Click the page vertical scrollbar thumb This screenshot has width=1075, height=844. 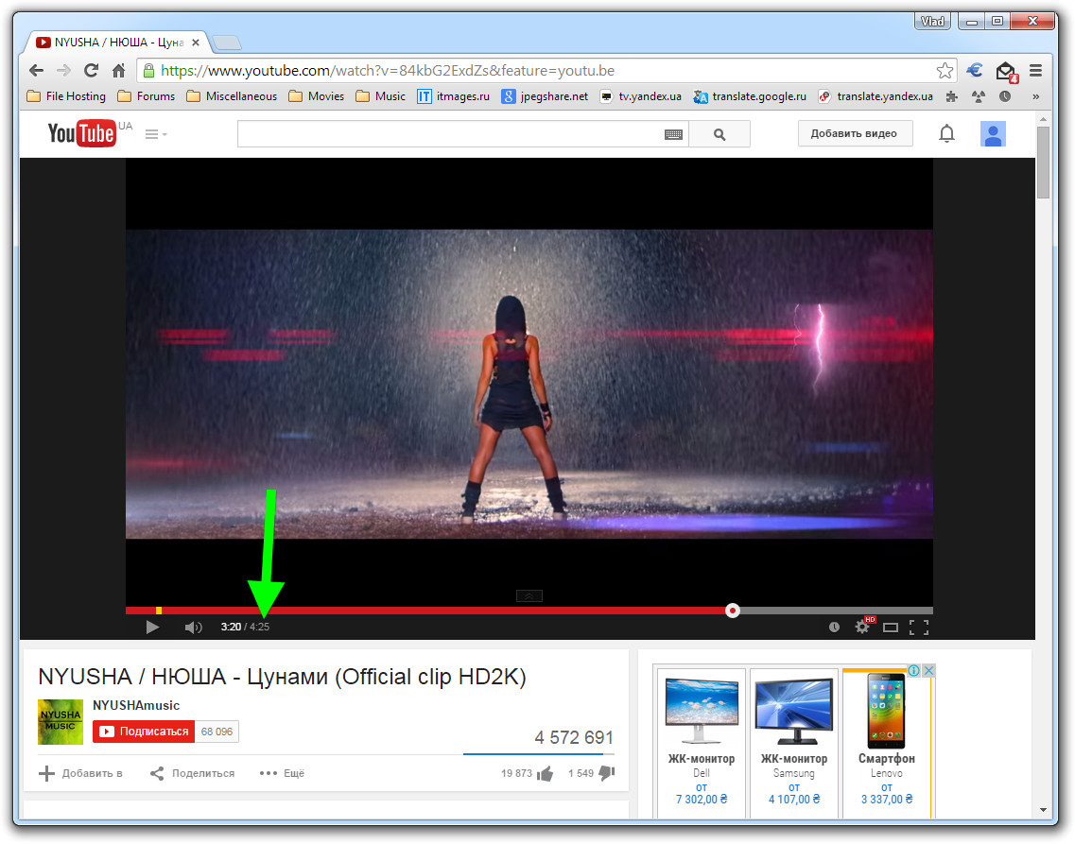tap(1043, 163)
